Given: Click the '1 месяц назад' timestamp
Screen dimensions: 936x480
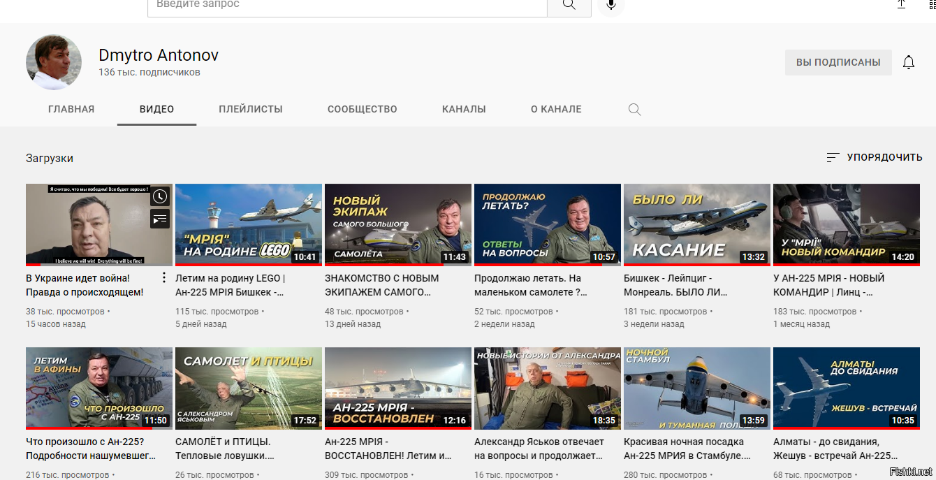Looking at the screenshot, I should pos(802,324).
